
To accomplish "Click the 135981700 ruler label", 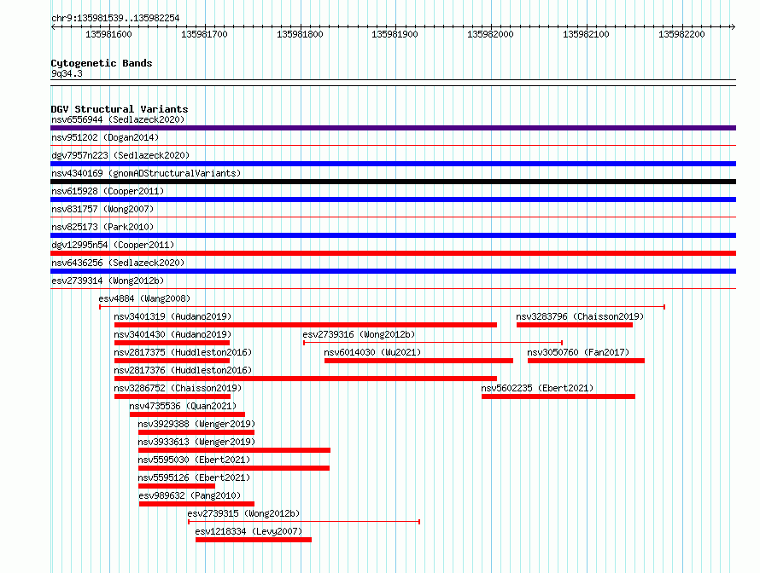I will [204, 34].
